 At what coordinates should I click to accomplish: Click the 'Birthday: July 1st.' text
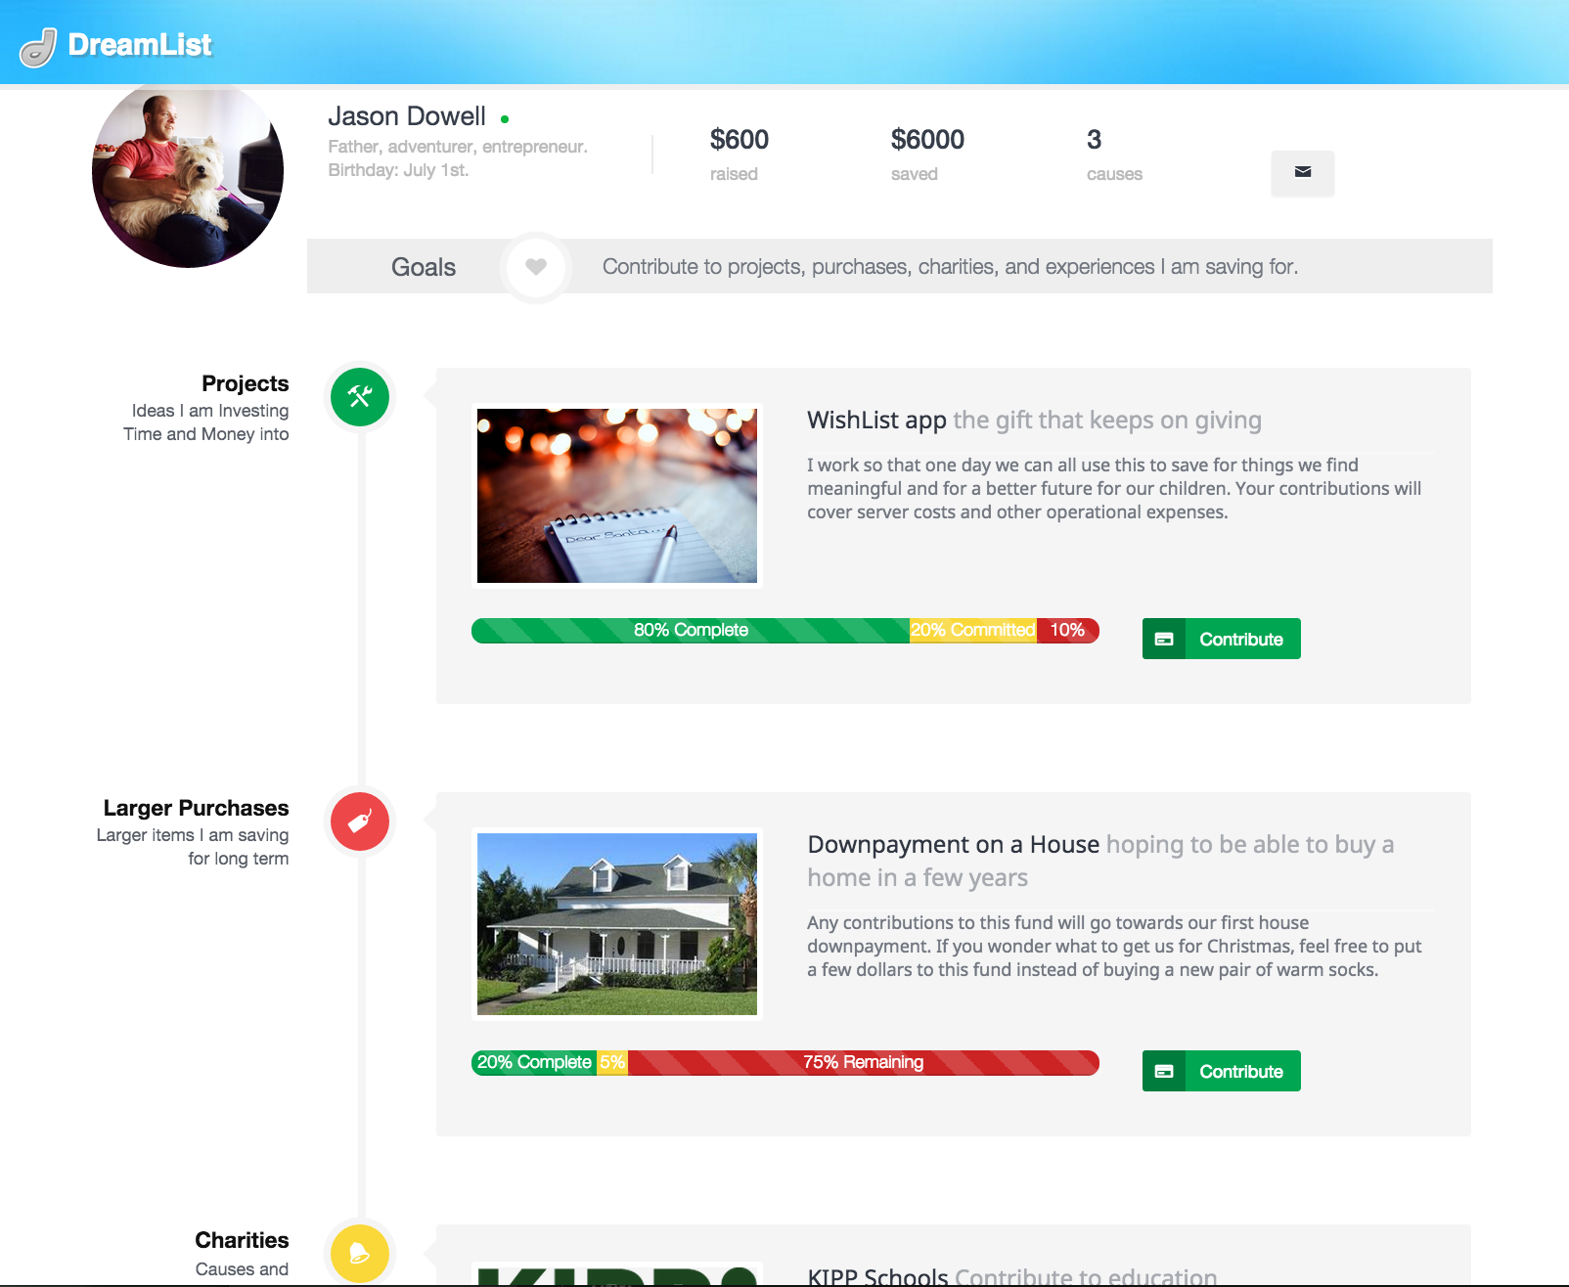[x=398, y=170]
